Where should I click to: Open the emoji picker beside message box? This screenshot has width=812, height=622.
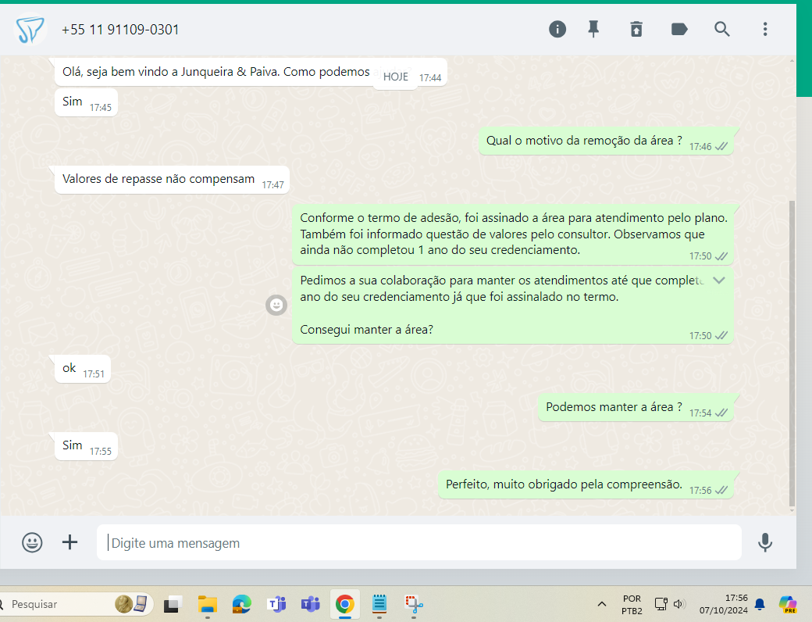click(x=32, y=542)
